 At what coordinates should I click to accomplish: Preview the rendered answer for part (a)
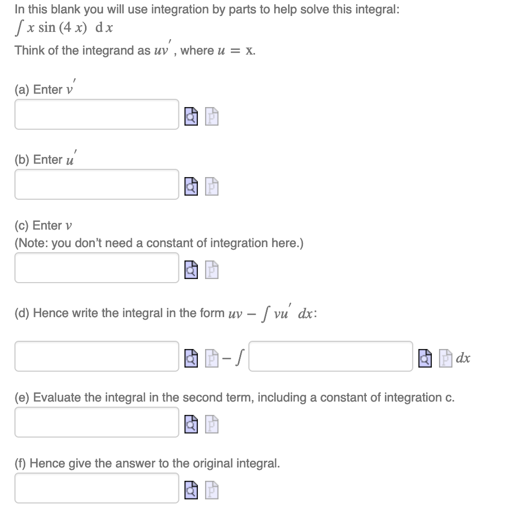coord(191,116)
